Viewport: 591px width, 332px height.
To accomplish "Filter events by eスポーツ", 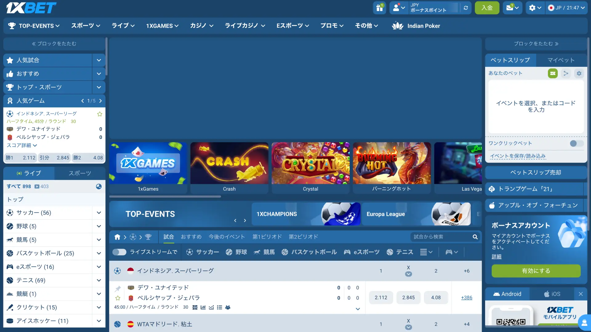I will pyautogui.click(x=362, y=252).
